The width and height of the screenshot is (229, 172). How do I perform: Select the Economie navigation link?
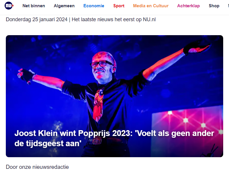tap(94, 6)
